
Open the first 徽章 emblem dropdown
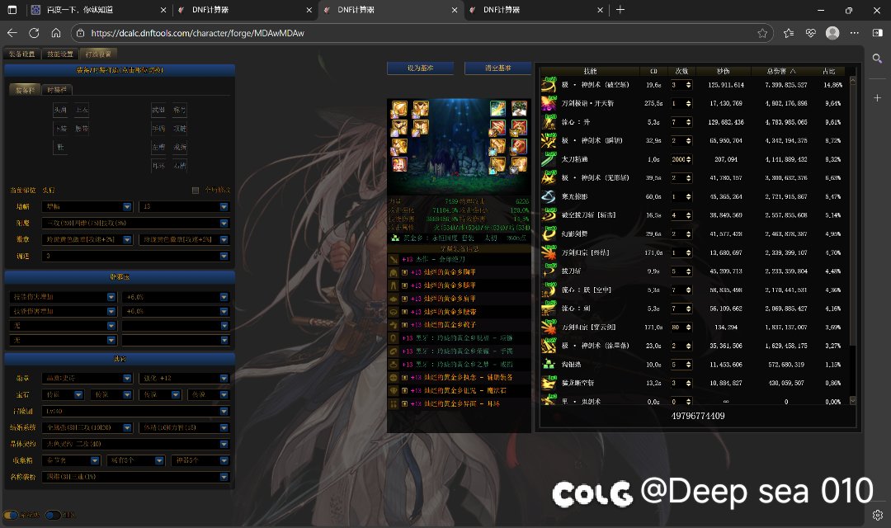pyautogui.click(x=87, y=240)
